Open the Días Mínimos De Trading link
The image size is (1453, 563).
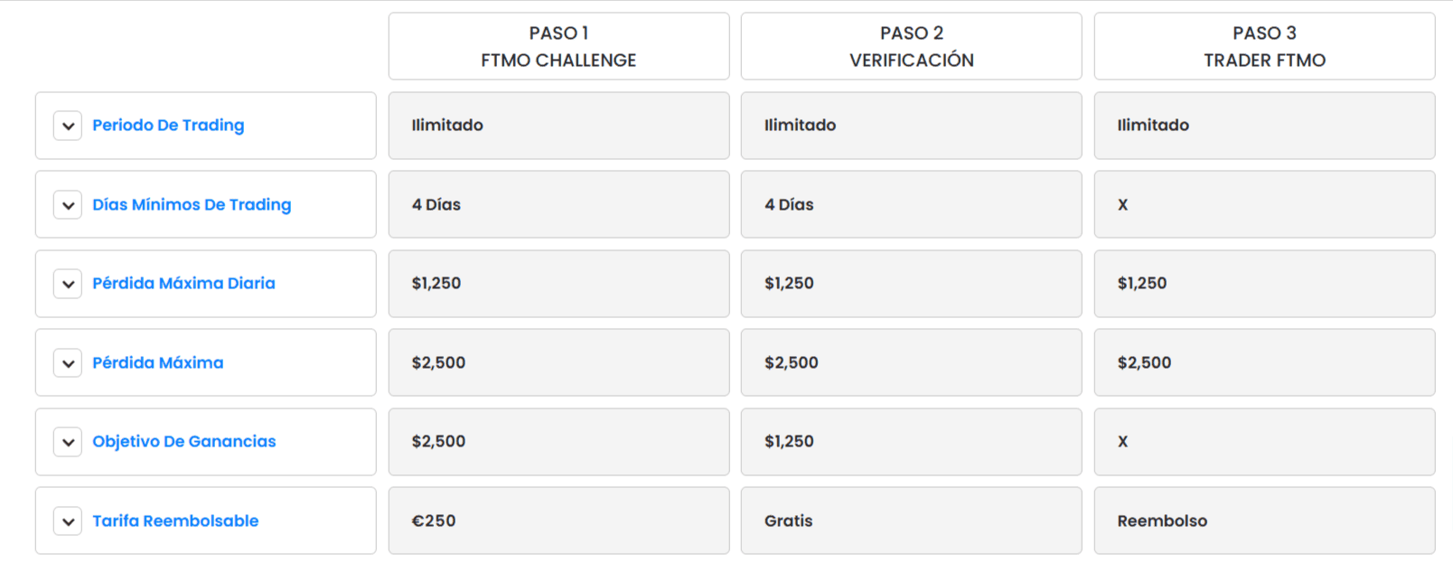[x=192, y=204]
